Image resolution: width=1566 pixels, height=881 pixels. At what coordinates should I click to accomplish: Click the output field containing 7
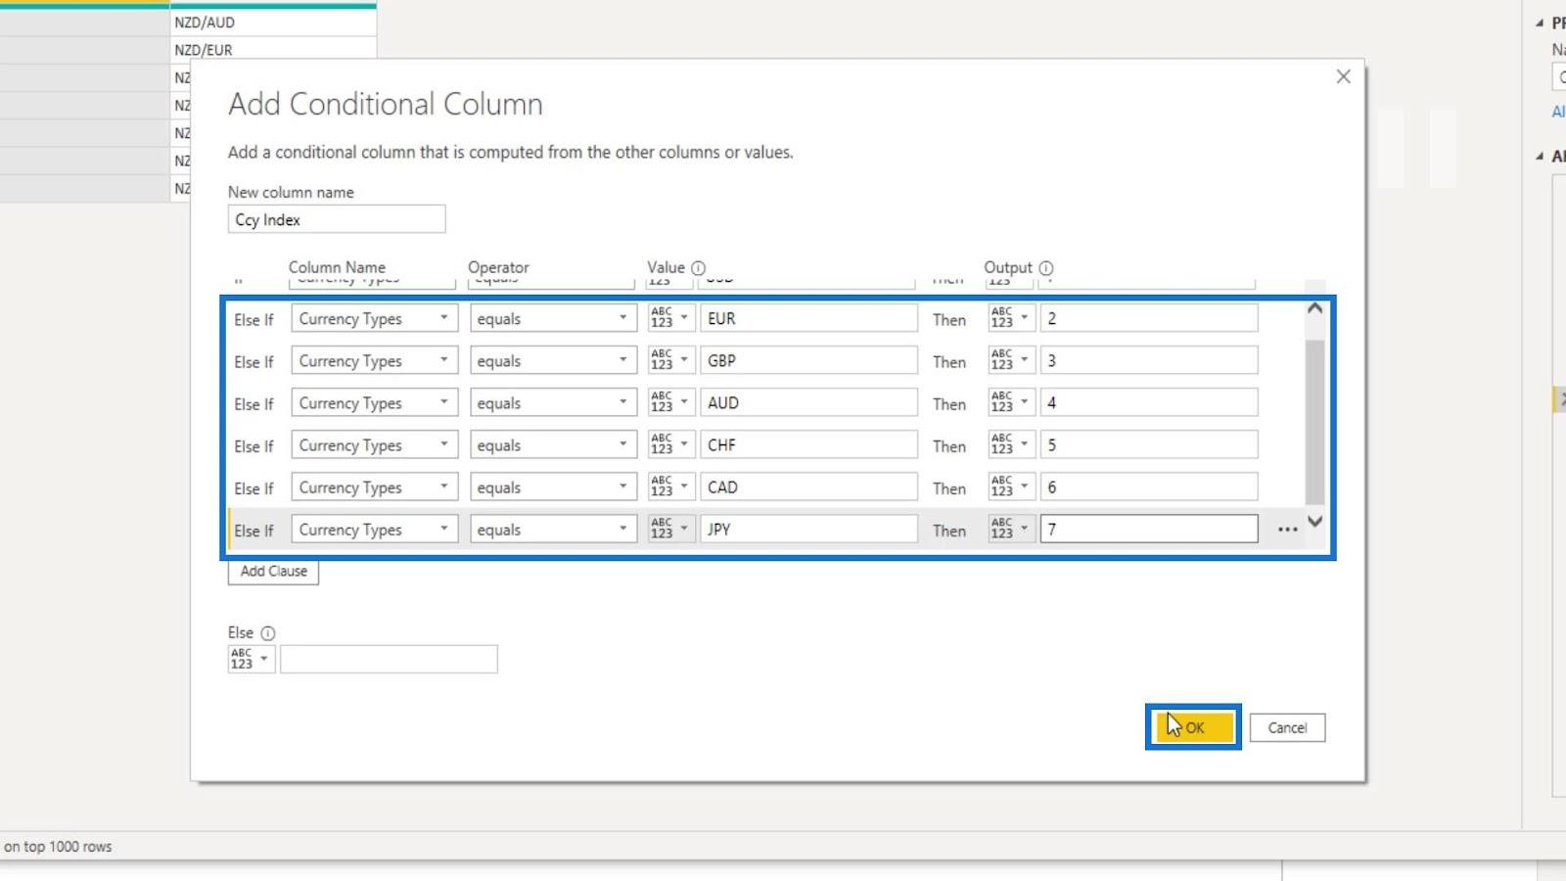[x=1149, y=529]
